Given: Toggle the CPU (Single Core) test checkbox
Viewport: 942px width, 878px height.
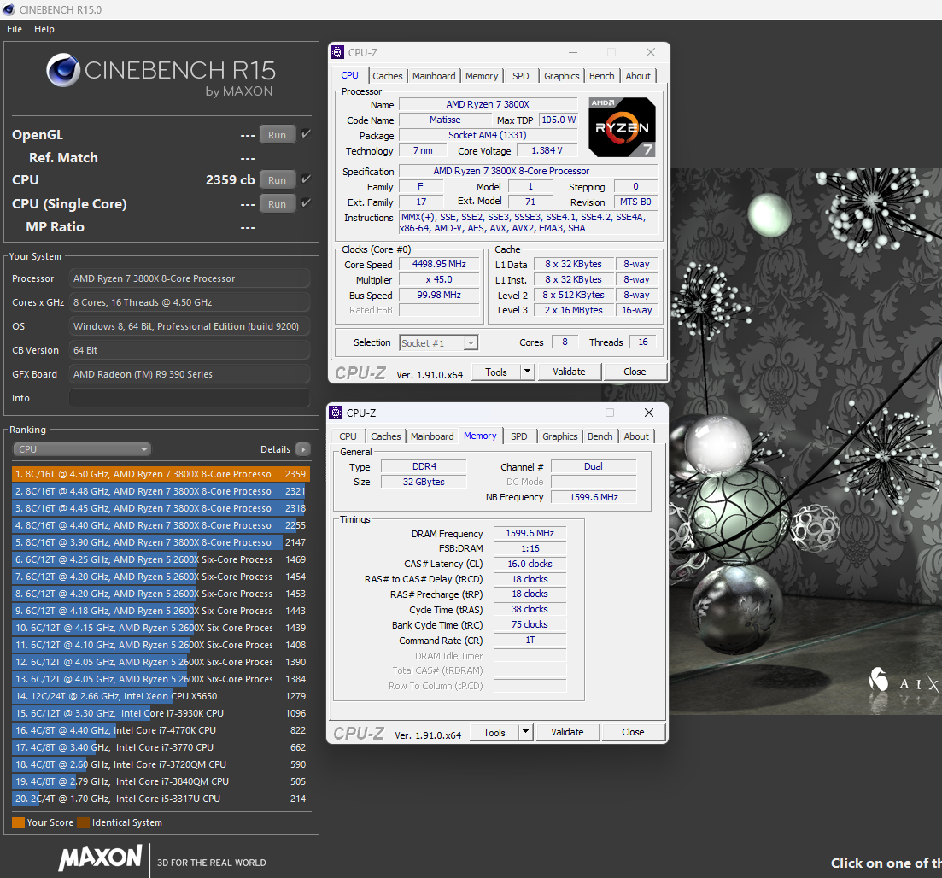Looking at the screenshot, I should point(306,203).
